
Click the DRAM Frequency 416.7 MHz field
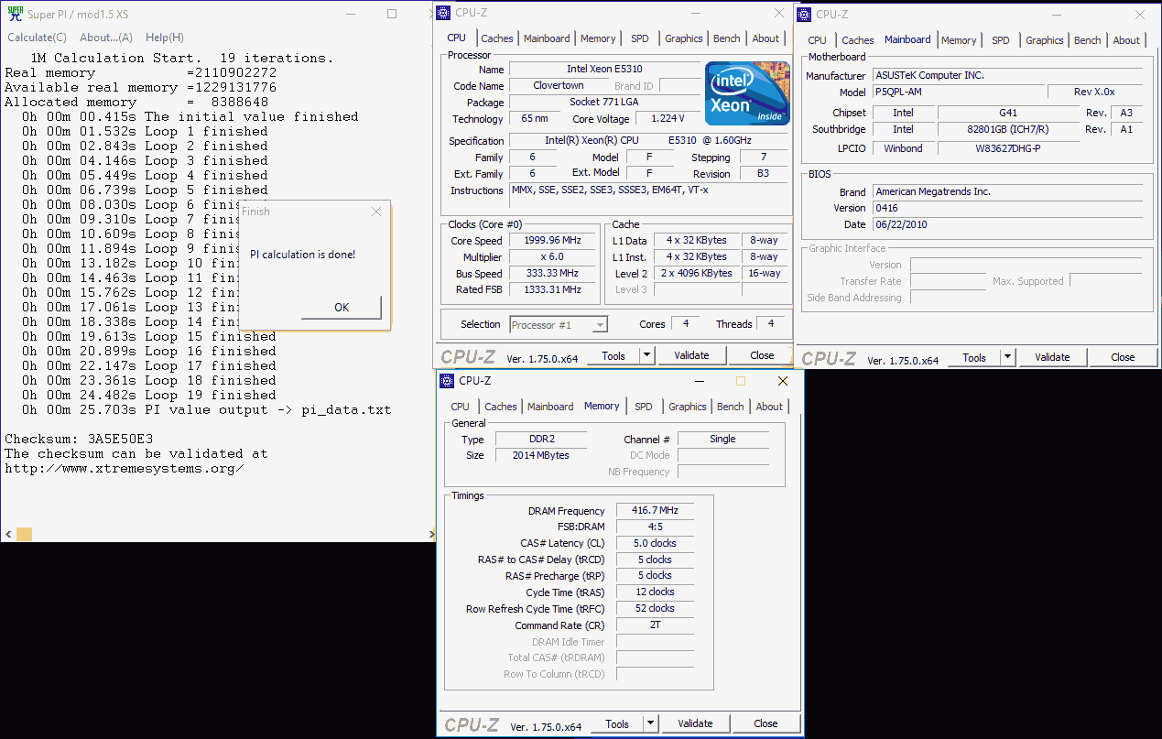click(x=655, y=511)
